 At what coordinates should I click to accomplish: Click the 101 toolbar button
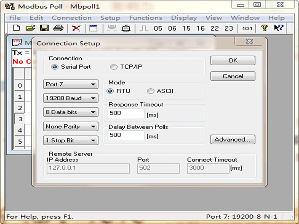point(247,28)
